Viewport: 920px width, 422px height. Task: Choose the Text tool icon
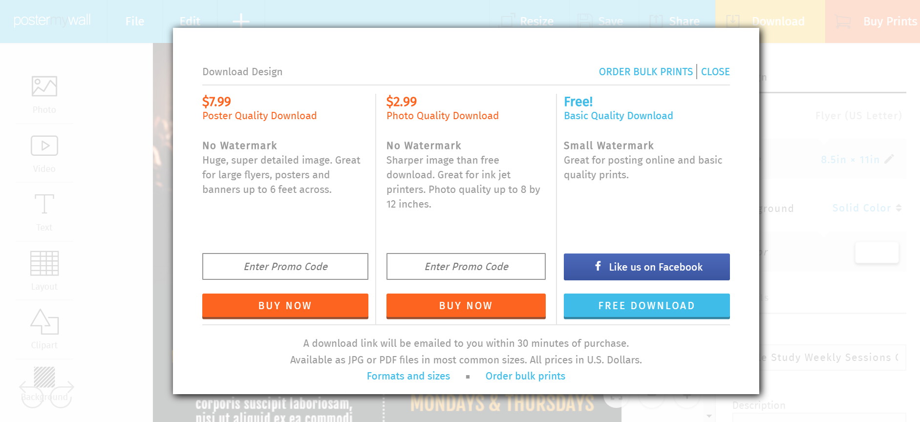coord(44,204)
